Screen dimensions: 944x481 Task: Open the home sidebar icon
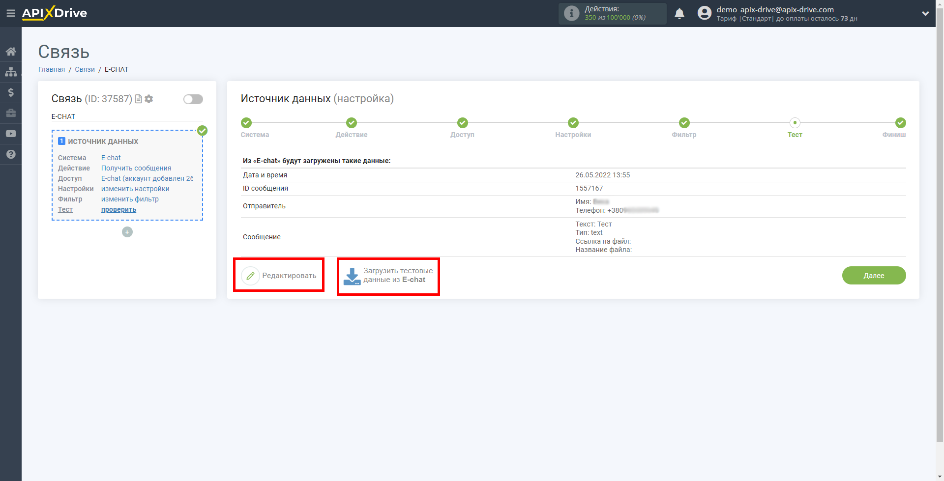point(11,52)
